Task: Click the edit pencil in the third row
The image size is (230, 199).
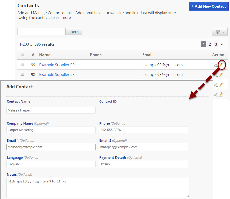Action: (x=221, y=85)
